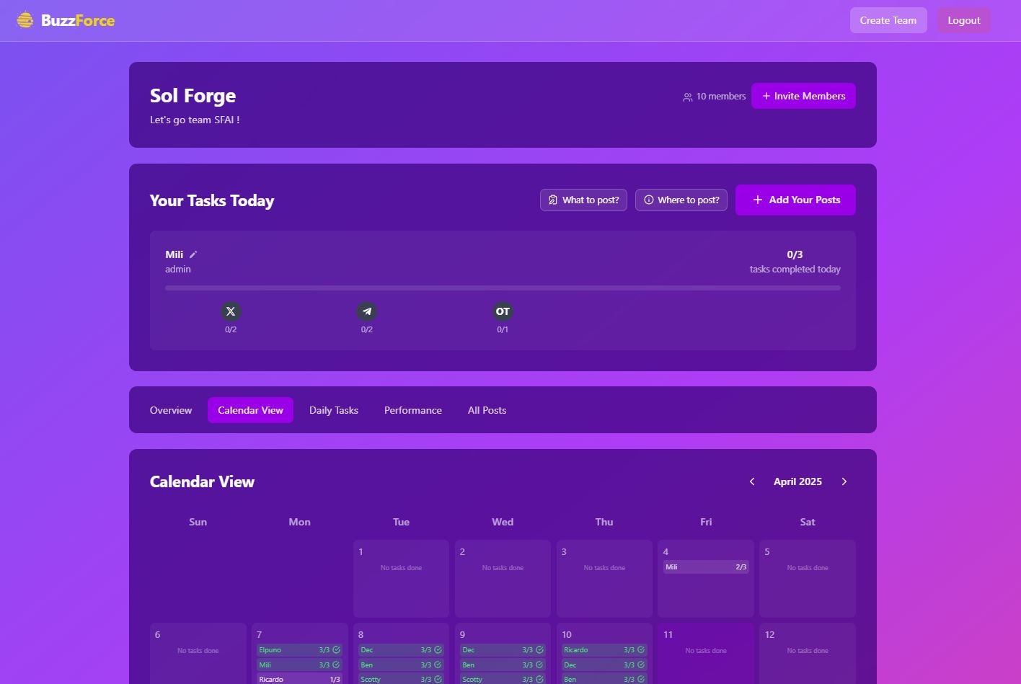
Task: Click the info icon in Where to post
Action: click(649, 200)
